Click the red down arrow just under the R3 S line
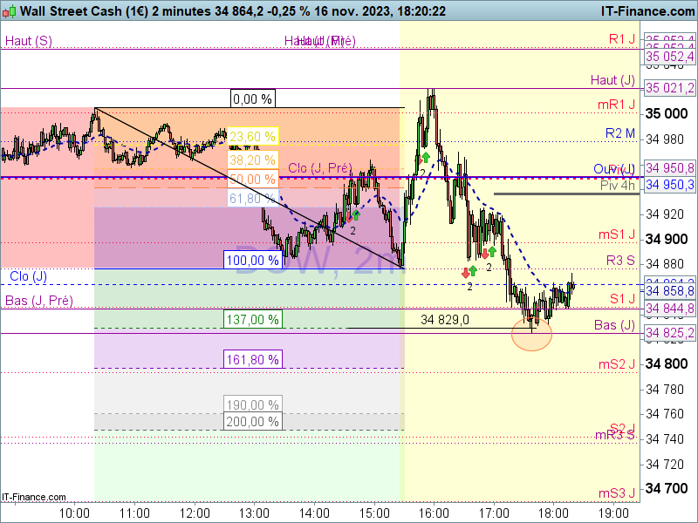This screenshot has height=523, width=698. pyautogui.click(x=466, y=273)
